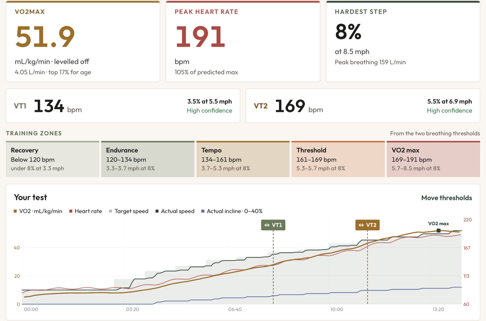Screen dimensions: 486x321
Task: Click the TRAINING ZONES heading
Action: click(34, 133)
